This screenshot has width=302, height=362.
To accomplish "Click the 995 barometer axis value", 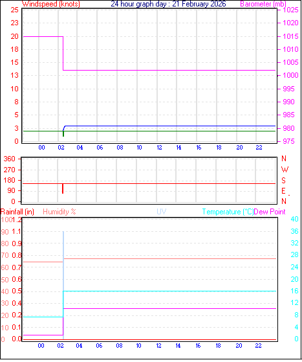I will [x=288, y=89].
